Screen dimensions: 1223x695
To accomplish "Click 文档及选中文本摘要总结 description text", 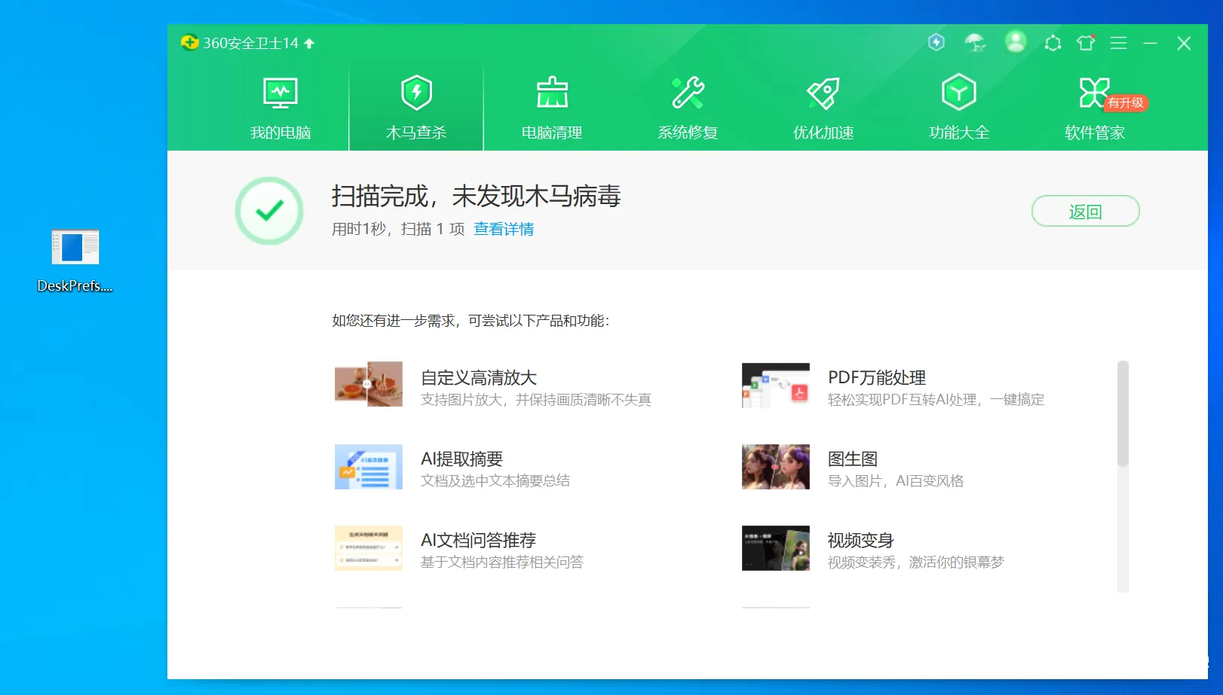I will click(x=495, y=481).
